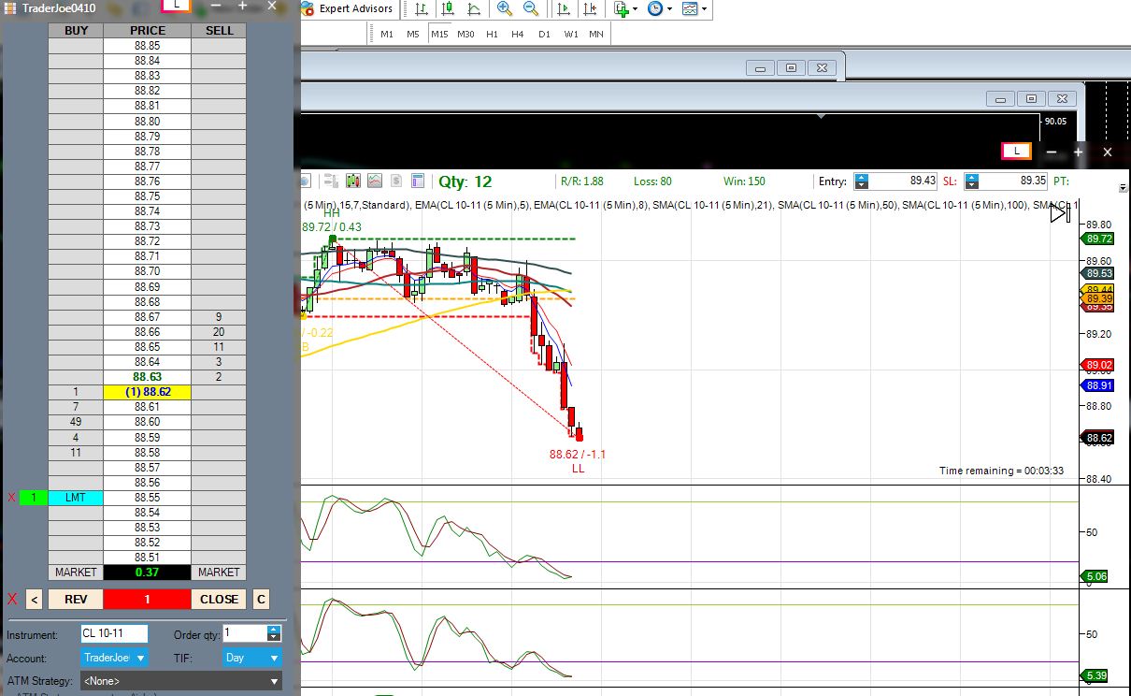Select the M5 timeframe
The image size is (1131, 696).
click(413, 34)
